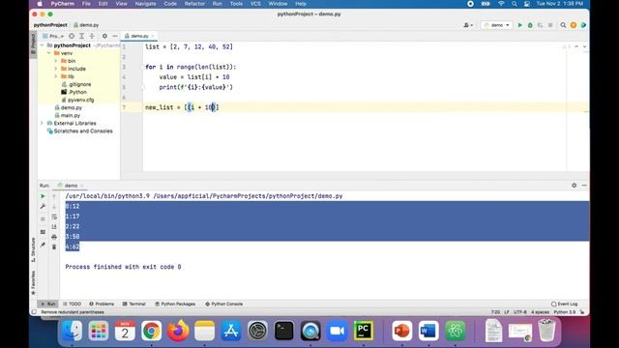Close the demo.py editor tab
This screenshot has height=348, width=619.
(153, 36)
